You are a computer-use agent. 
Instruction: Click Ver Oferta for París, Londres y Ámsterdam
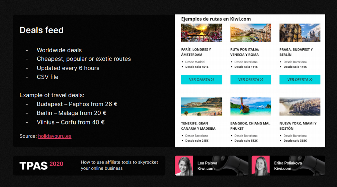tap(201, 80)
